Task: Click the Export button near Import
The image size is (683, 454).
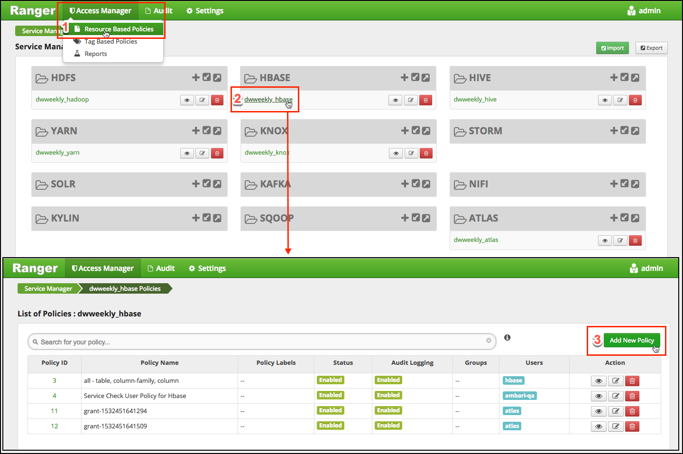Action: pos(652,48)
